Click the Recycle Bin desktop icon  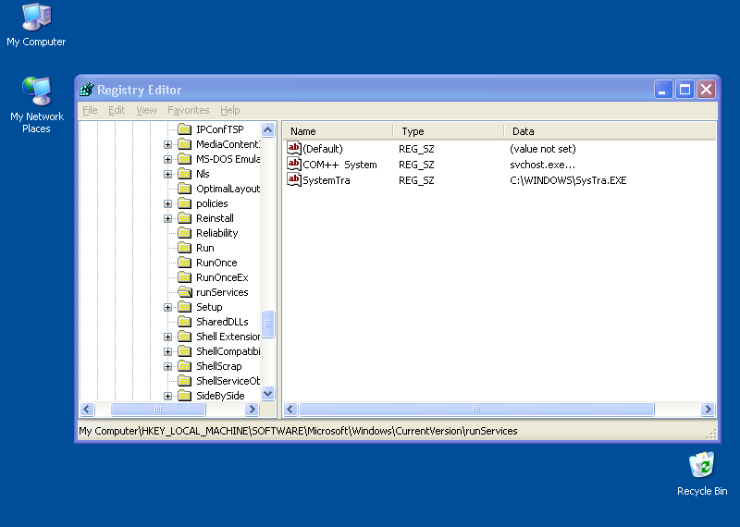(702, 474)
